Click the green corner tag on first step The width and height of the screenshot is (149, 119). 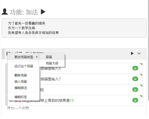click(x=141, y=64)
